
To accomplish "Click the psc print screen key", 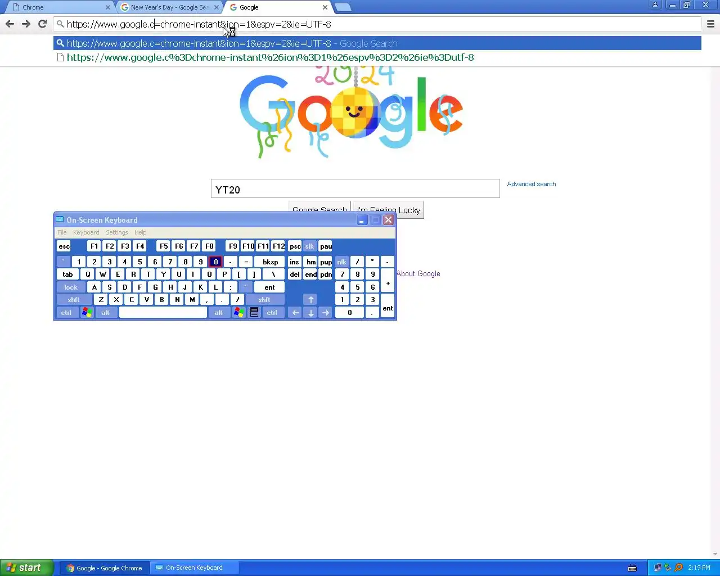I will [295, 246].
